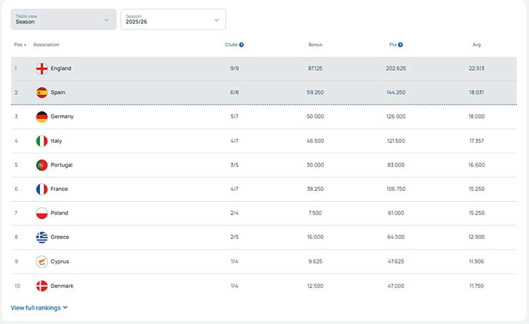Open the Clubs column help tooltip icon
This screenshot has height=324, width=529.
pyautogui.click(x=242, y=45)
